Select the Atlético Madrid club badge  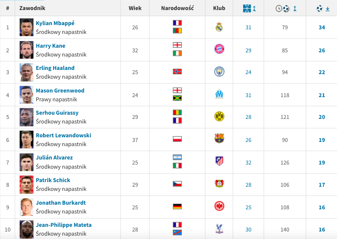(219, 162)
